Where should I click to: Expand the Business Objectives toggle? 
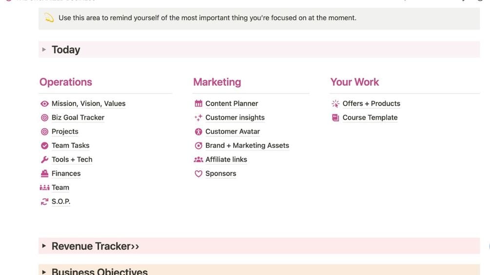(44, 272)
